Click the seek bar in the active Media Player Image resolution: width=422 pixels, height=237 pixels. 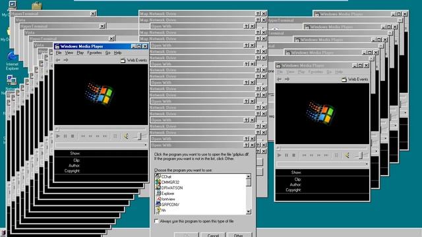[x=101, y=129]
